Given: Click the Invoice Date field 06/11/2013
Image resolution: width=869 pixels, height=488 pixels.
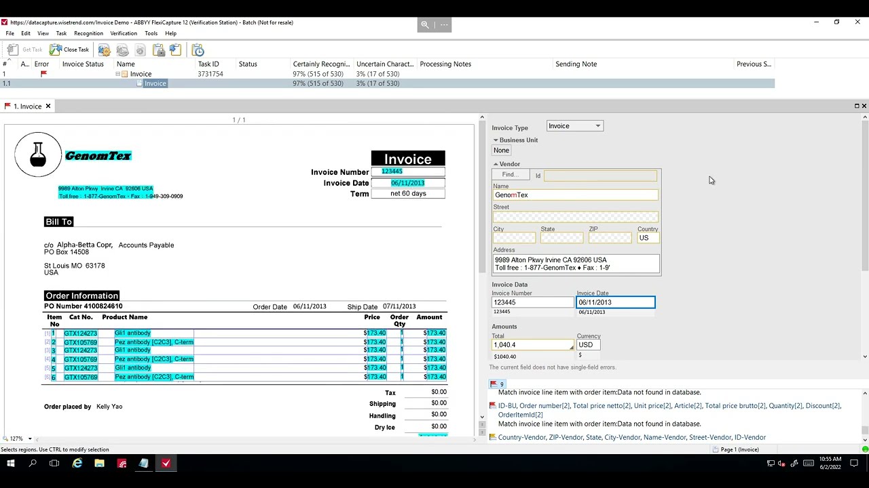Looking at the screenshot, I should point(616,302).
